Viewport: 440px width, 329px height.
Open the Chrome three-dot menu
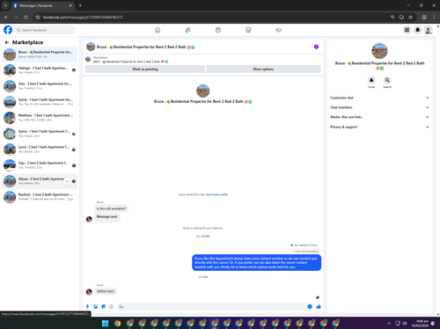pyautogui.click(x=434, y=18)
